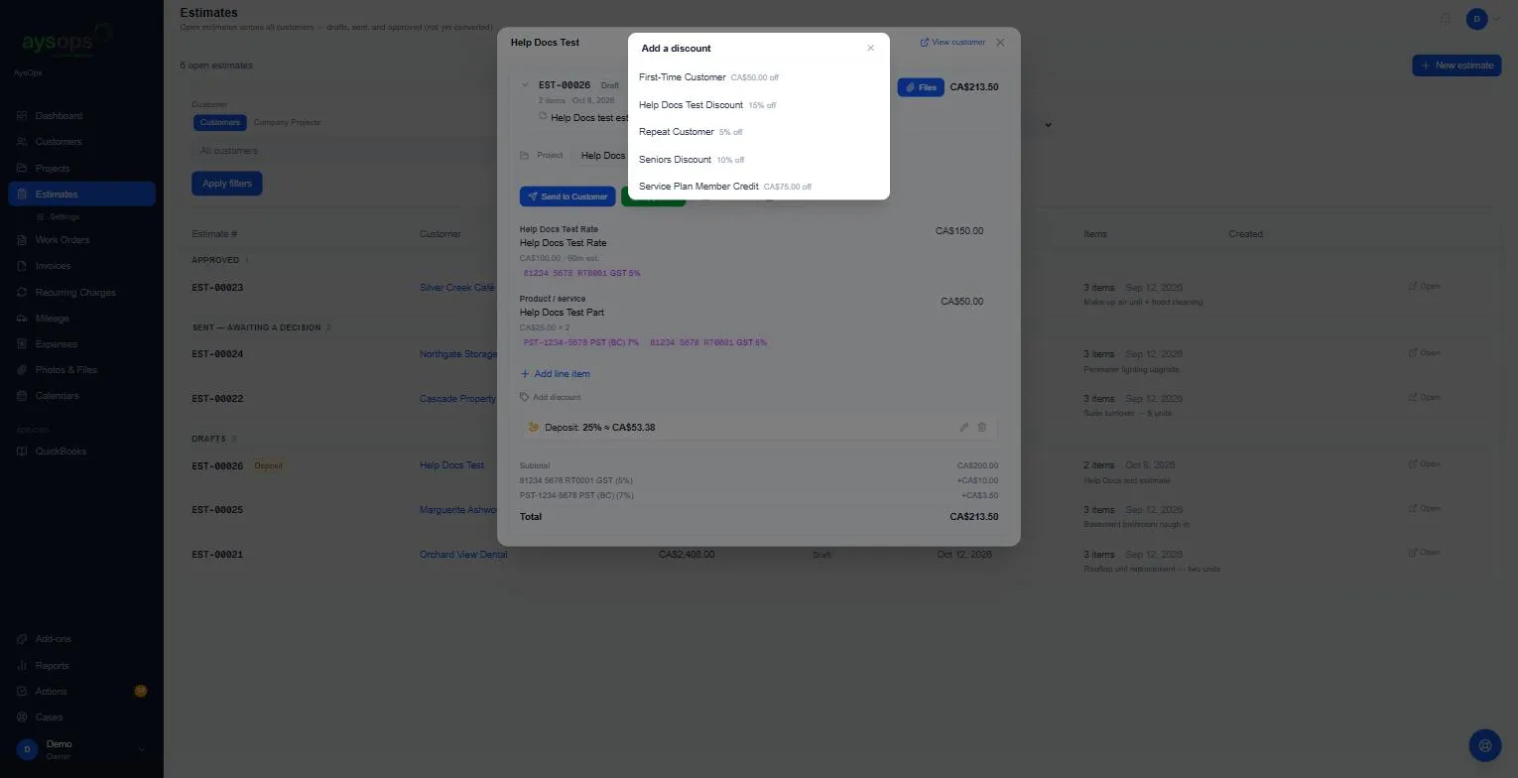This screenshot has width=1518, height=778.
Task: Switch to Company Projects filter tab
Action: (x=287, y=123)
